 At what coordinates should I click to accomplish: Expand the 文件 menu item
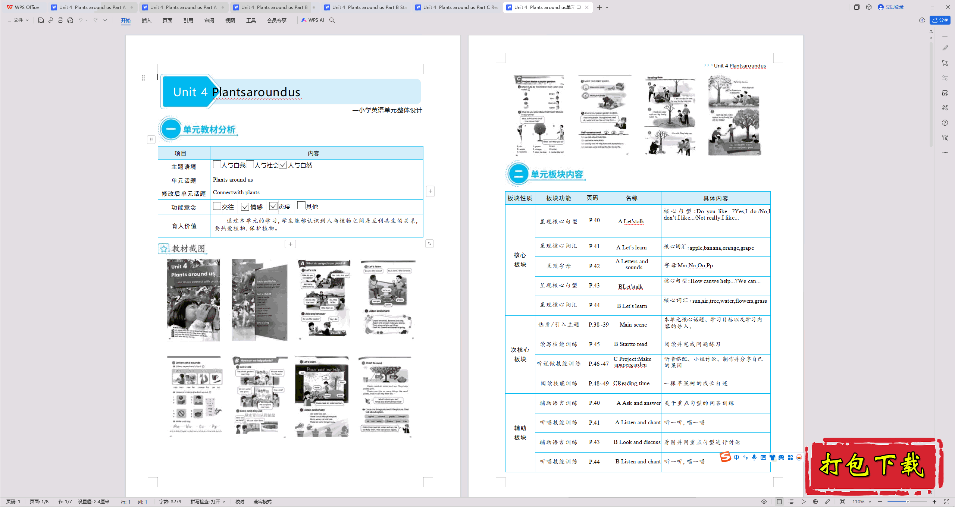[x=18, y=20]
